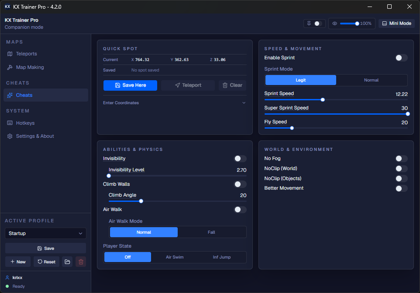The image size is (420, 293).
Task: Toggle No Fog on
Action: coord(401,159)
